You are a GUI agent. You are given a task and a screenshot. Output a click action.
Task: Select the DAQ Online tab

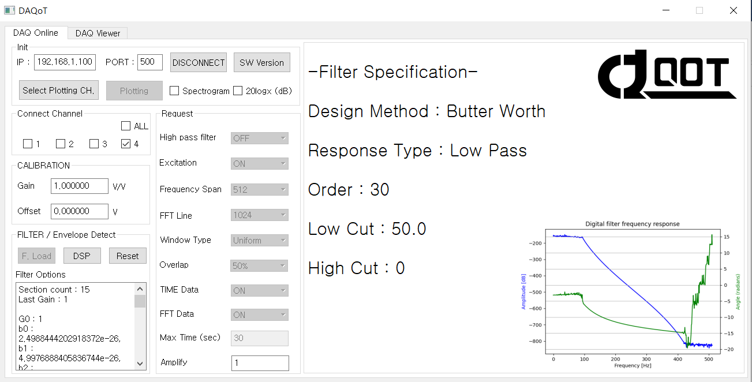(x=36, y=33)
